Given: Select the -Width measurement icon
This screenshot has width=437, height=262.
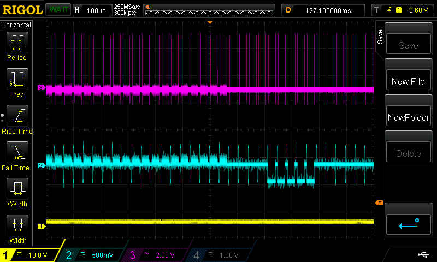Looking at the screenshot, I should 17,225.
